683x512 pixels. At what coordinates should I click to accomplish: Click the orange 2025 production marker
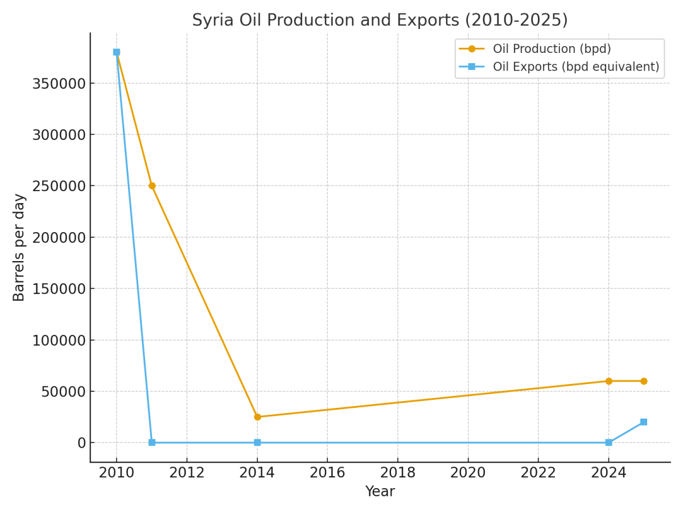coord(644,381)
